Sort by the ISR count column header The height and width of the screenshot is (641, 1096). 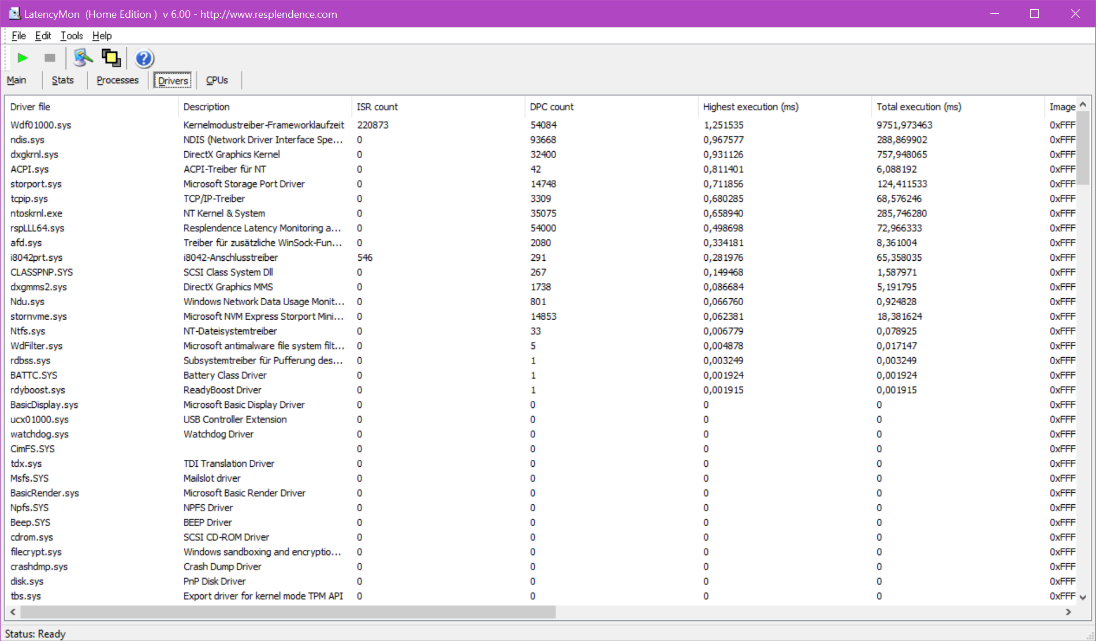(x=438, y=107)
